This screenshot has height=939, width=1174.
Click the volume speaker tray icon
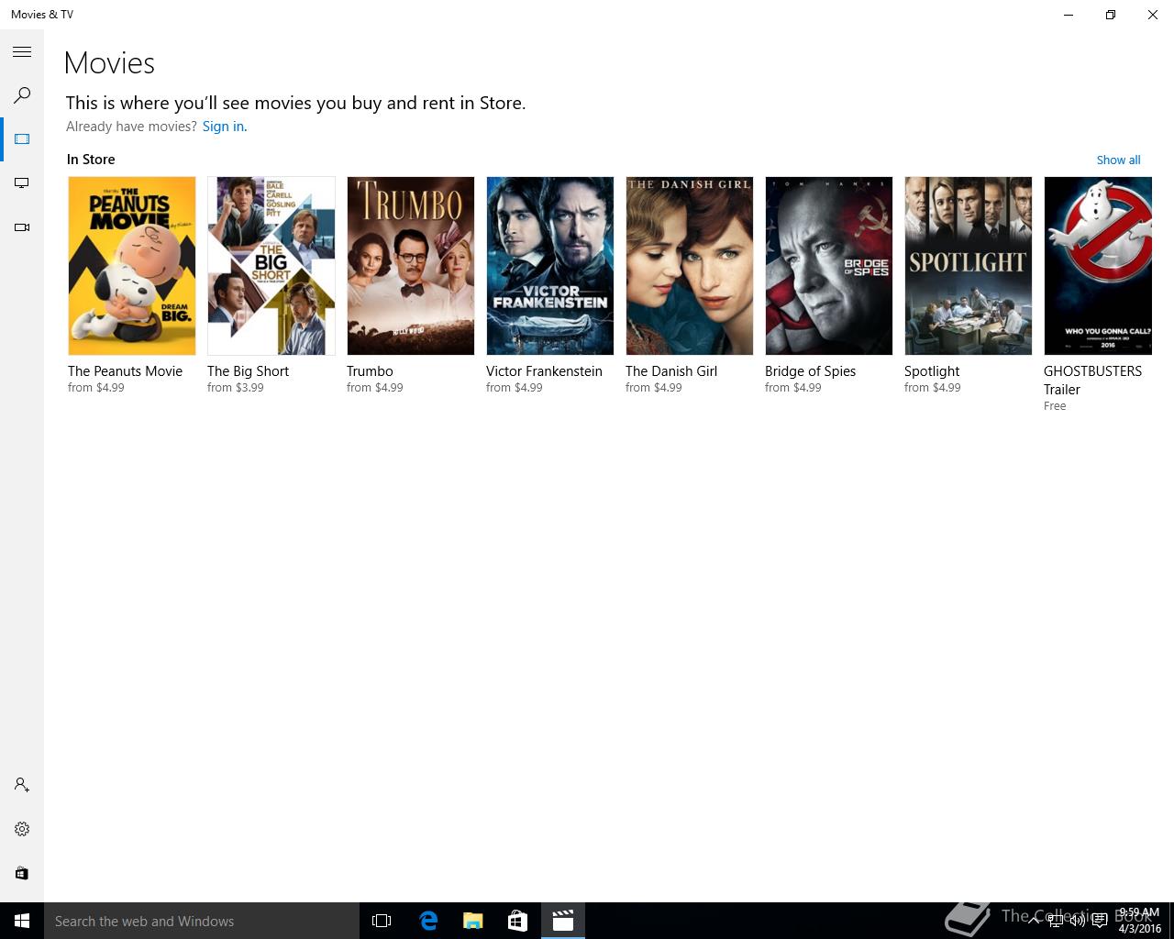tap(1077, 921)
